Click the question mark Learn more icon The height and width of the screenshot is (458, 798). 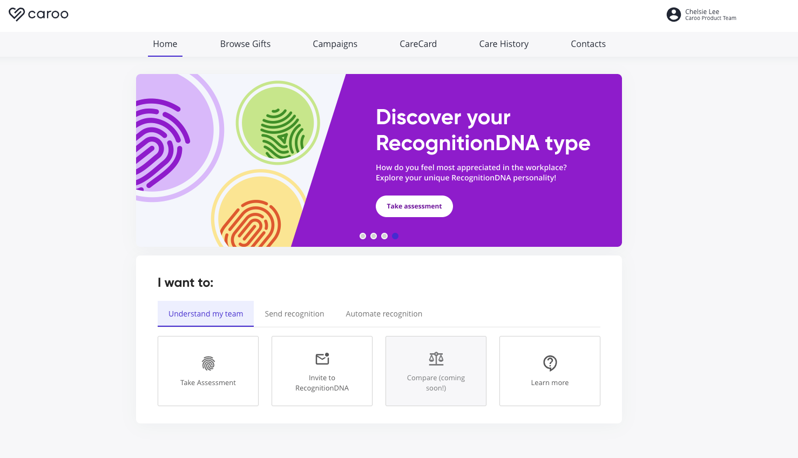pos(550,363)
